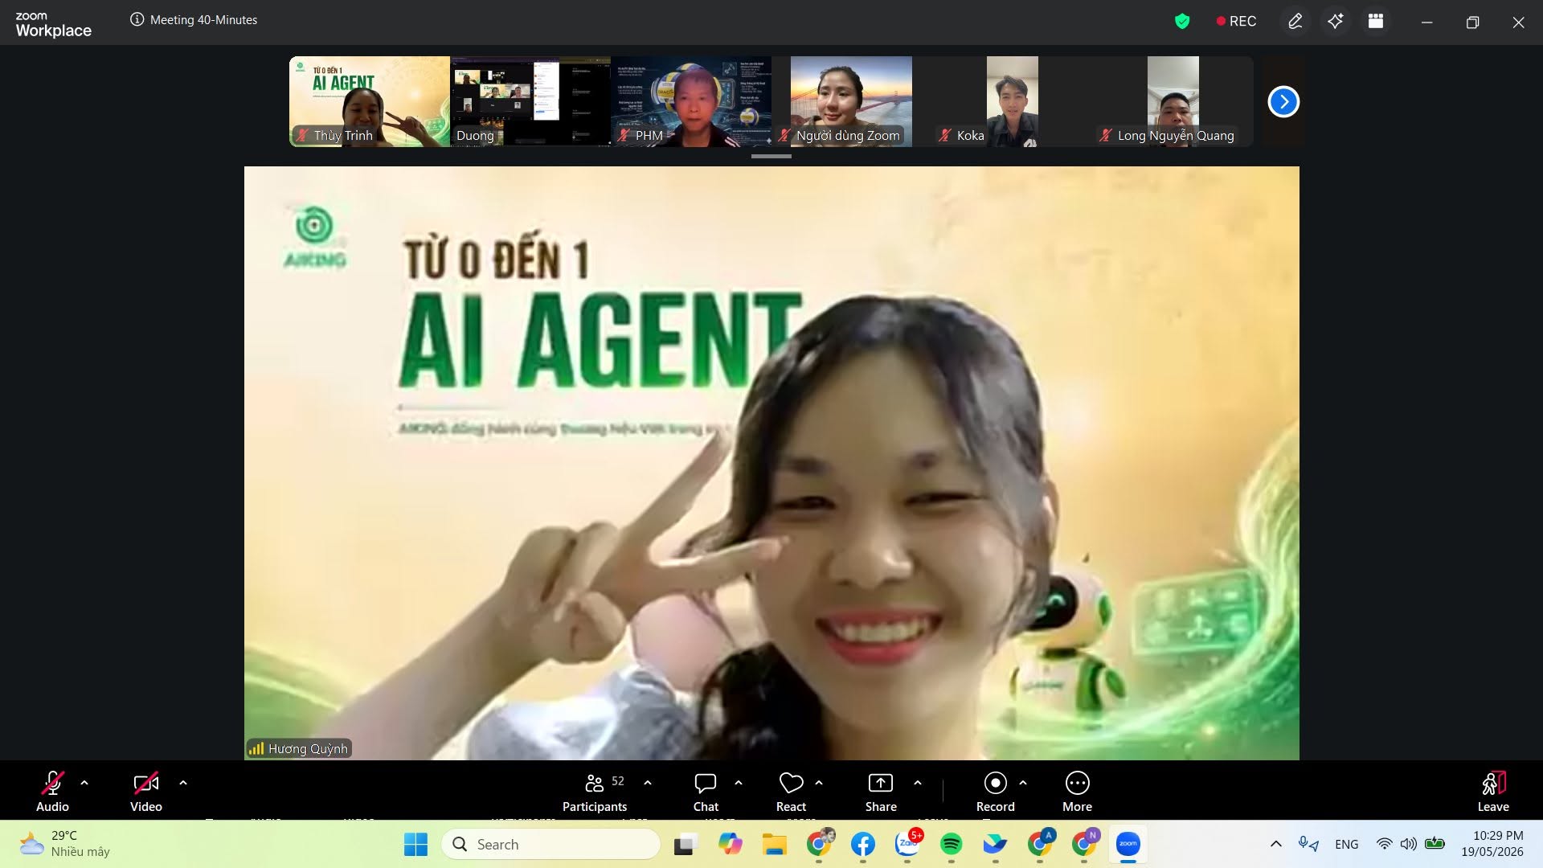Open meeting info icon
This screenshot has height=868, width=1543.
click(x=137, y=20)
